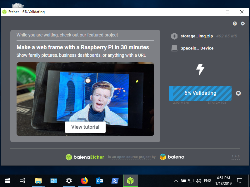Launch PowerShell from the taskbar
The image size is (250, 187).
pyautogui.click(x=115, y=180)
